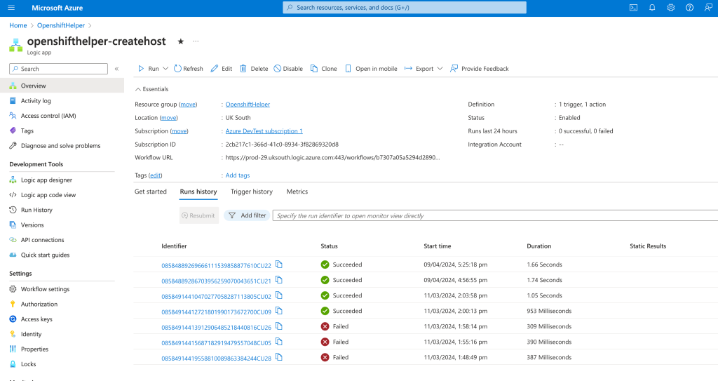
Task: Switch to Get started tab
Action: pos(151,192)
